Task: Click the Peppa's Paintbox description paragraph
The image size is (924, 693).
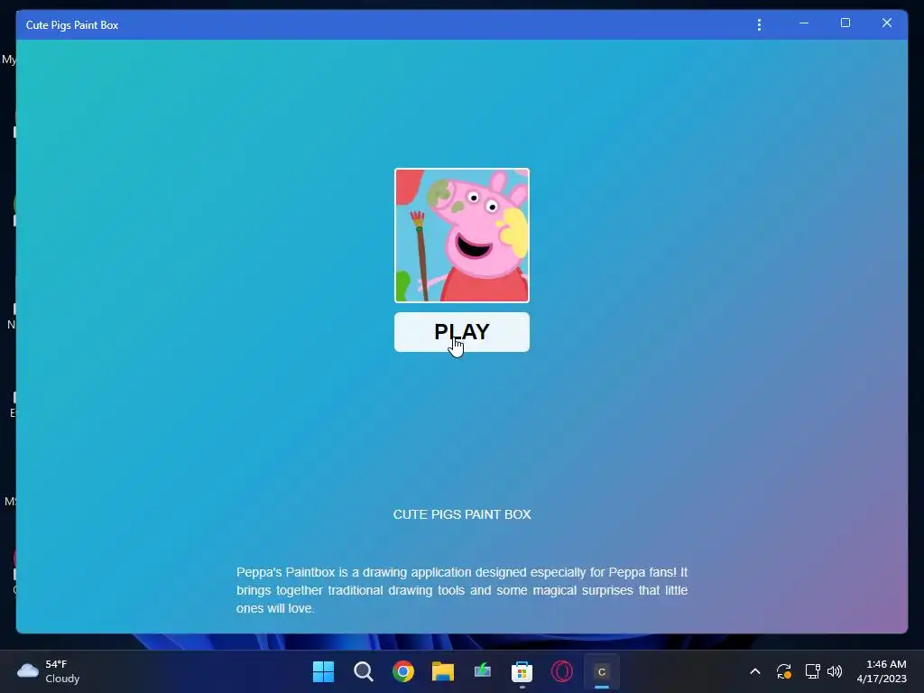Action: pos(462,590)
